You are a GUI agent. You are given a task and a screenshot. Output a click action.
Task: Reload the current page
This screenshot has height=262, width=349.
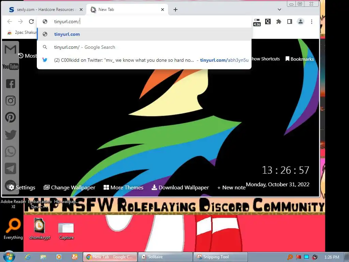[x=31, y=21]
